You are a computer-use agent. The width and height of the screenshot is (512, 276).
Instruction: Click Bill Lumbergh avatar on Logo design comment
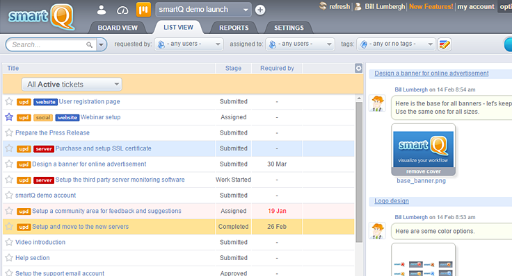(377, 231)
